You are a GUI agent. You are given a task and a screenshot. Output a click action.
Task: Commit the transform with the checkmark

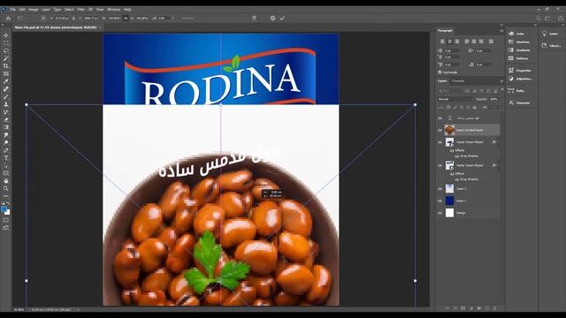[x=282, y=18]
